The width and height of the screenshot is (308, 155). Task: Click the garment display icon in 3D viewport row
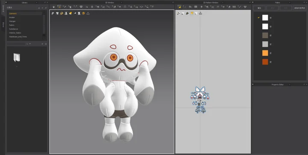[x=57, y=13]
